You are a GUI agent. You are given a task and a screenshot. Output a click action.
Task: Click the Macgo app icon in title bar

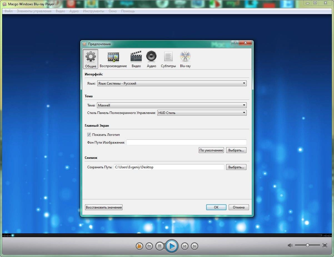(x=4, y=4)
